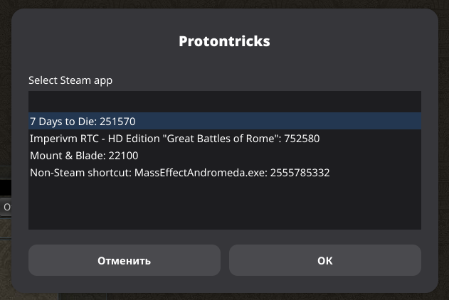Select the shortcut with ID 2555785332

tap(179, 172)
